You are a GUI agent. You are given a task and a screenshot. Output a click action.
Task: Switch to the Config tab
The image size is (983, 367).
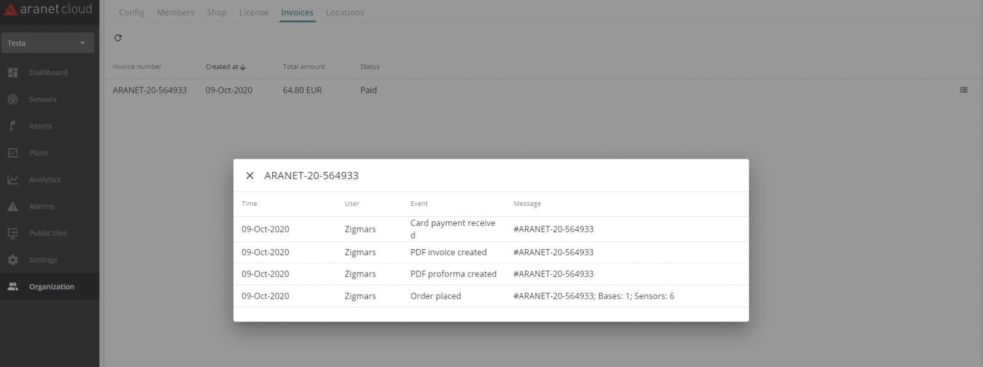coord(131,12)
